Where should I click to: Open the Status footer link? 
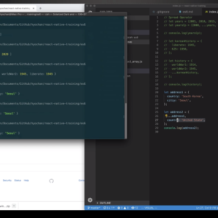17,180
